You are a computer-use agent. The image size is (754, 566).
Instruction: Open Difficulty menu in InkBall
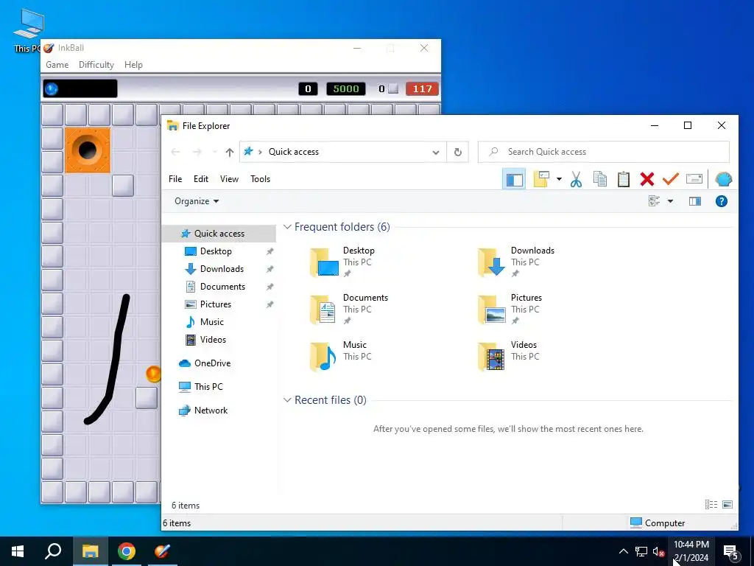click(x=96, y=65)
